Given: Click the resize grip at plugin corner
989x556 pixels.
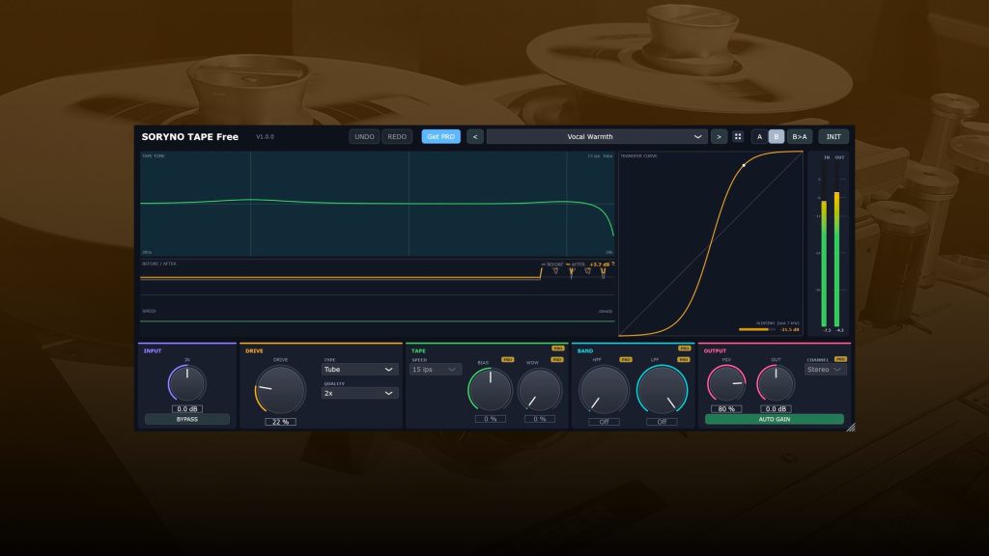Looking at the screenshot, I should 850,427.
